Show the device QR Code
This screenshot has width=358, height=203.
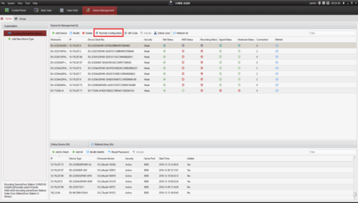click(x=131, y=33)
